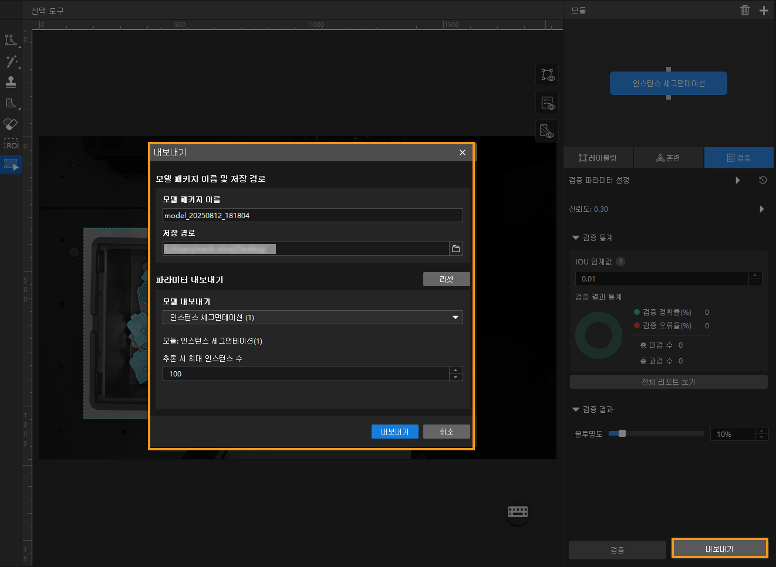The width and height of the screenshot is (776, 567).
Task: Open the 모델 내보내기 dropdown
Action: click(x=313, y=317)
